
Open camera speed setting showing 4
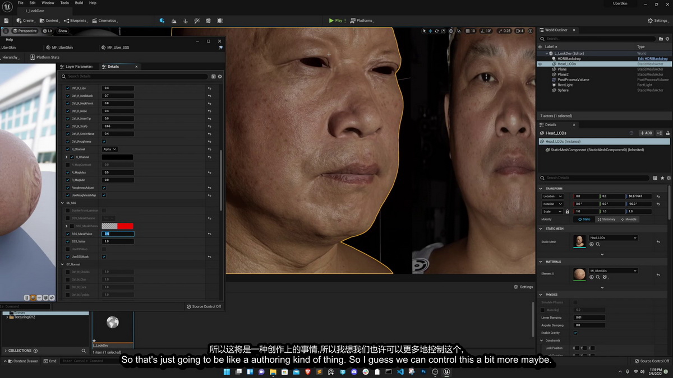519,31
